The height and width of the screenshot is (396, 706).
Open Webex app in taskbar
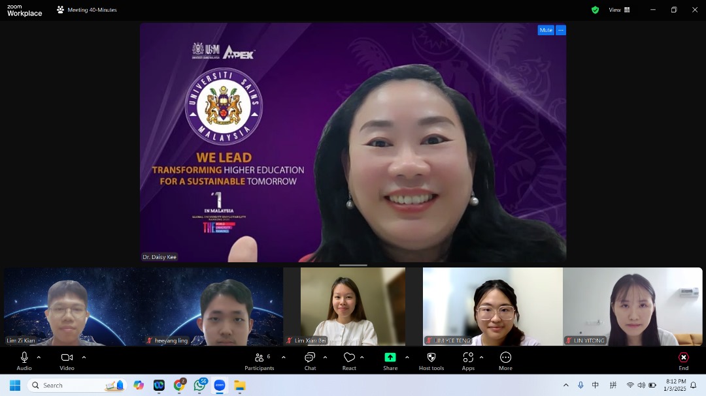159,385
